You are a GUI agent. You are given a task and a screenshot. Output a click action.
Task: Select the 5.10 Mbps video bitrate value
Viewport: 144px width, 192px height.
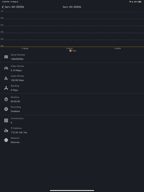tap(16, 70)
